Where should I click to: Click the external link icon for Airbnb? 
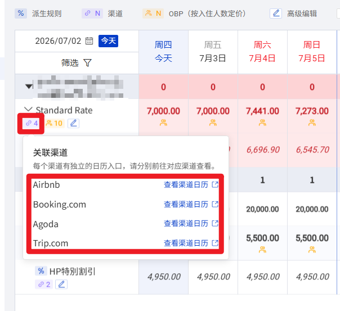(215, 184)
